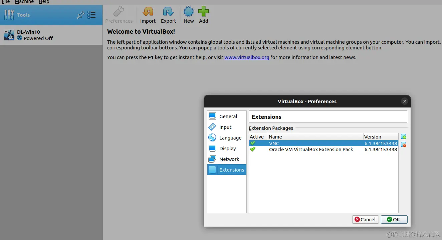Sort extensions by Active column header

tap(258, 137)
